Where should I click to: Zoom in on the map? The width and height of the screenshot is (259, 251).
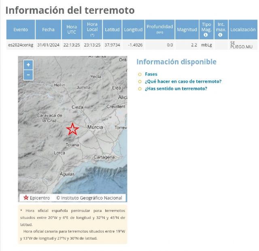tap(28, 65)
